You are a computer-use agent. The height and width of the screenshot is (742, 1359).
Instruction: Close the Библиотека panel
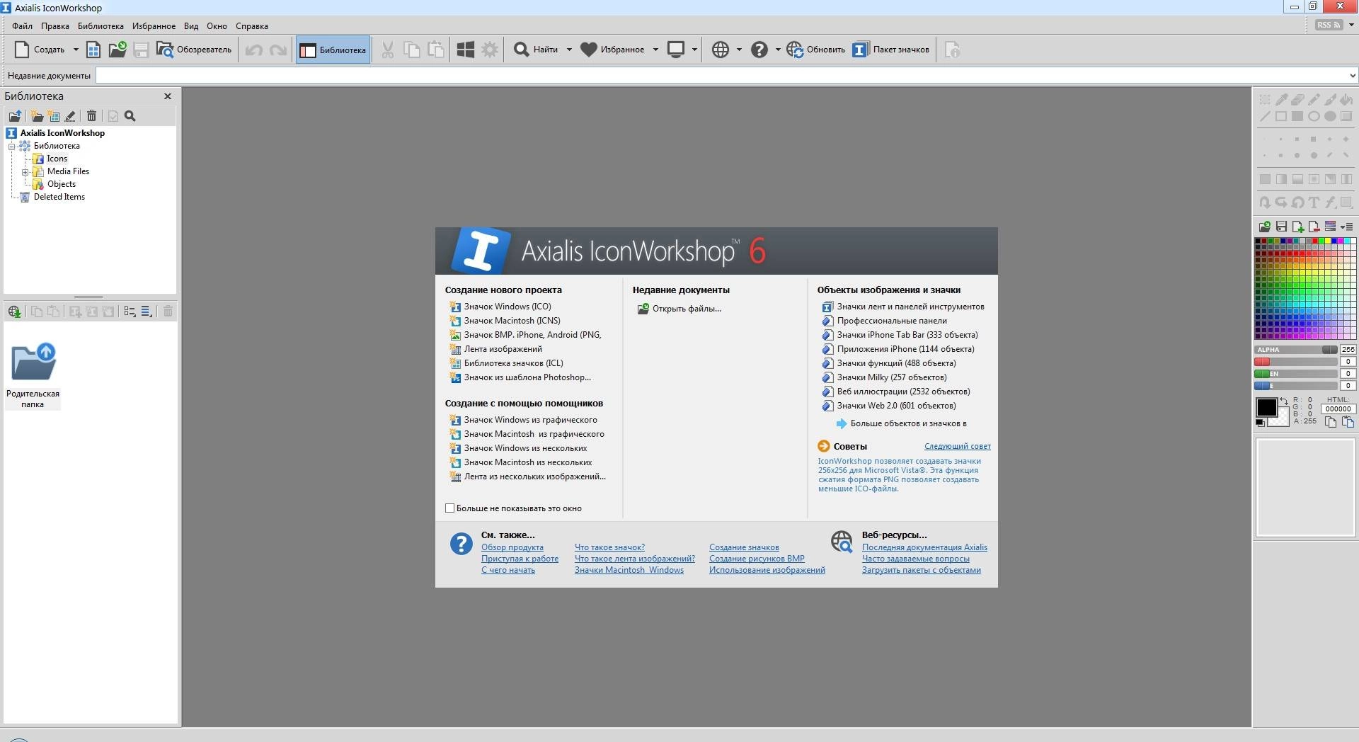click(x=168, y=96)
